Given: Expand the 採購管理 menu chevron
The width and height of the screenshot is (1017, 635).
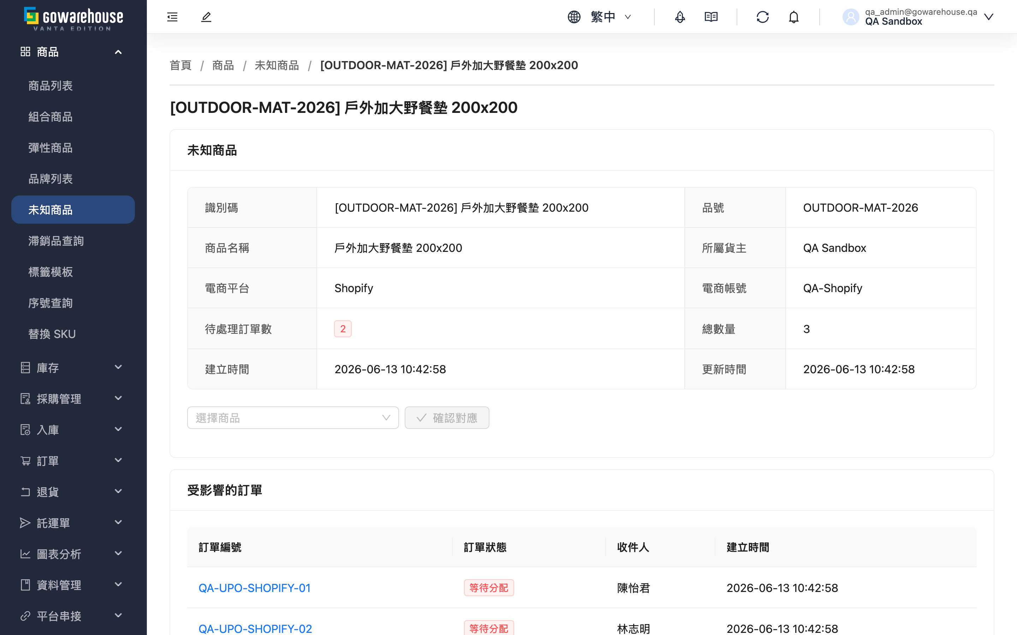Looking at the screenshot, I should [119, 398].
